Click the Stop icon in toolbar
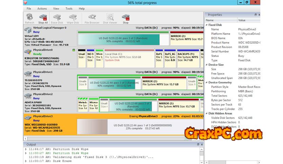Screen dimensions: 283x164 click(x=126, y=18)
